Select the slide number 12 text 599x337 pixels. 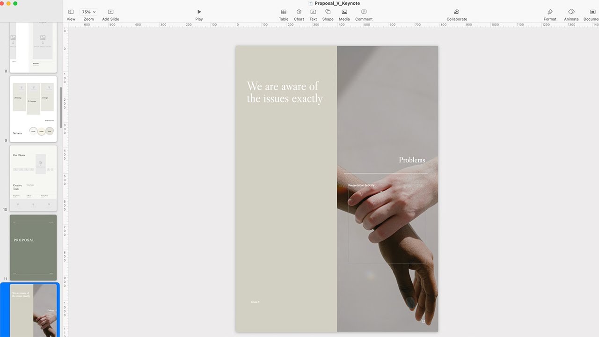tap(423, 321)
